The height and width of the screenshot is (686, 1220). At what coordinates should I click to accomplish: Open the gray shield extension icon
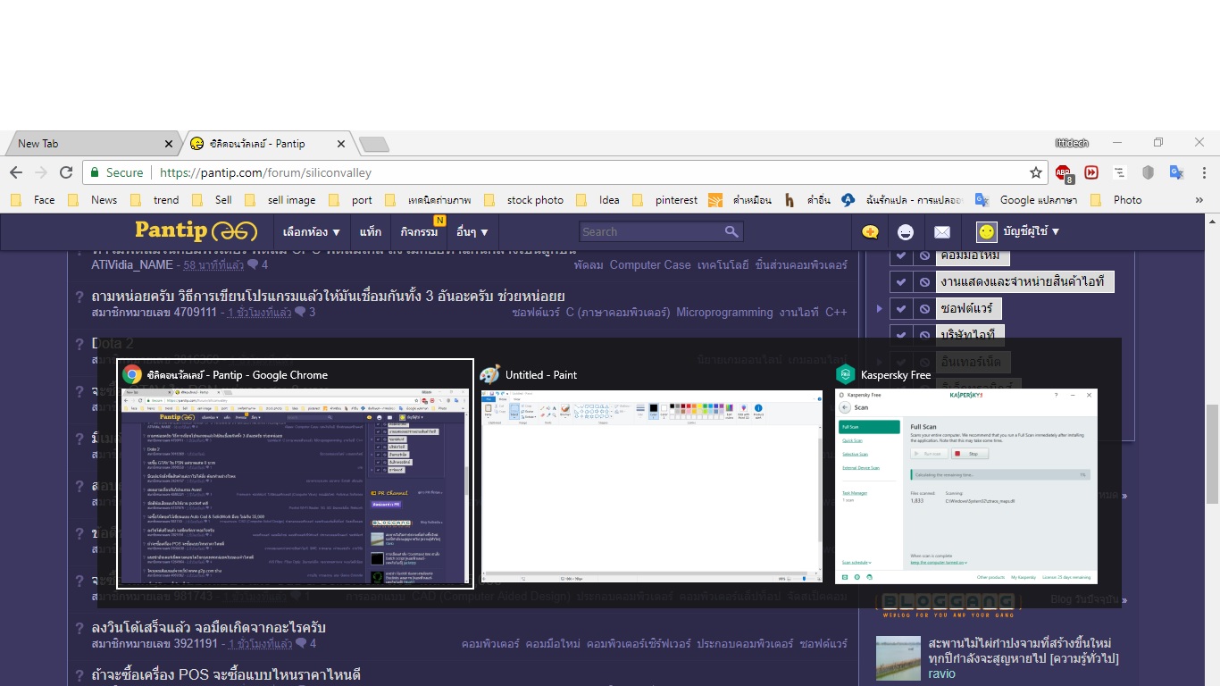(x=1149, y=172)
